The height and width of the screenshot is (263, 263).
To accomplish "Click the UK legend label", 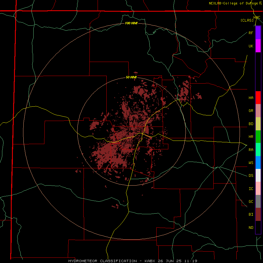I will coord(251,46).
